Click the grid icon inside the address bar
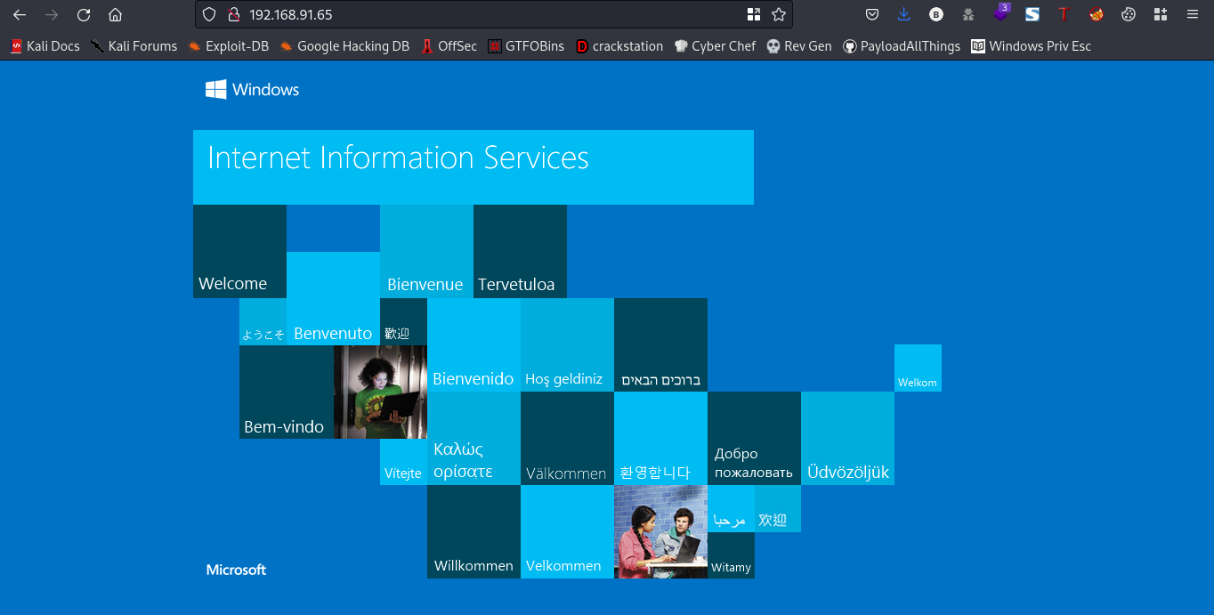This screenshot has height=615, width=1214. point(754,14)
